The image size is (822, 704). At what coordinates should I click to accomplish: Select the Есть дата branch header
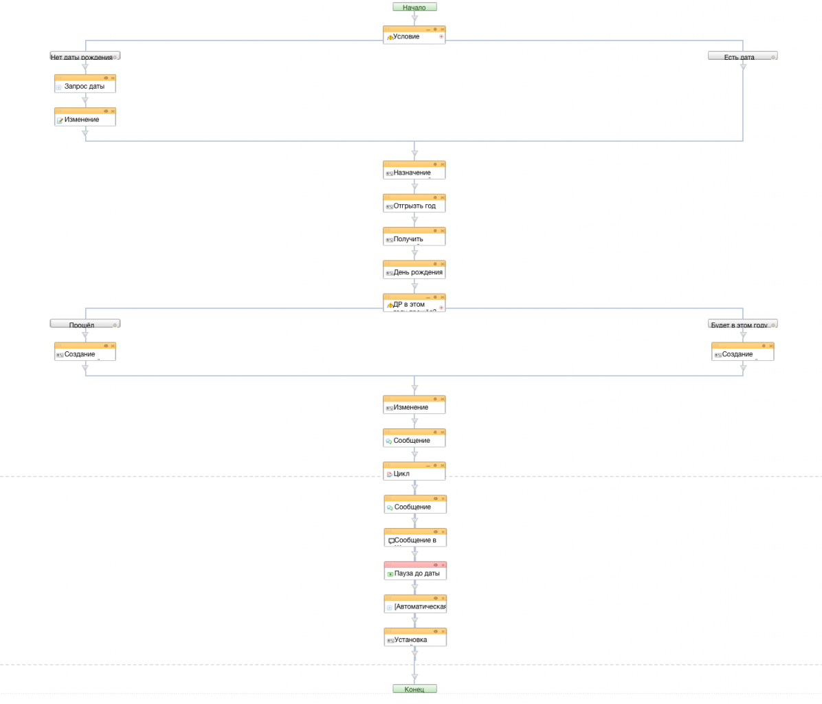coord(738,56)
